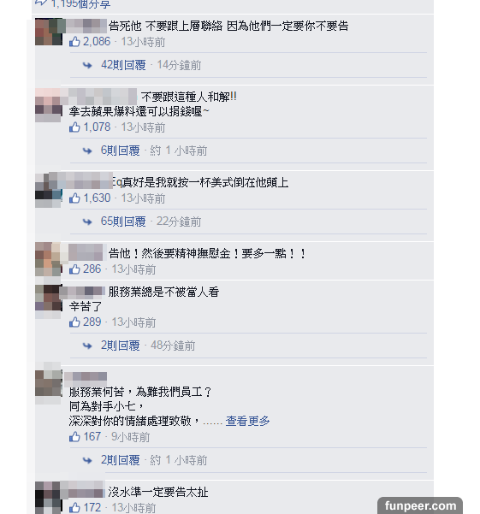Click the funpeer.com watermark badge
This screenshot has width=480, height=514.
[x=420, y=505]
